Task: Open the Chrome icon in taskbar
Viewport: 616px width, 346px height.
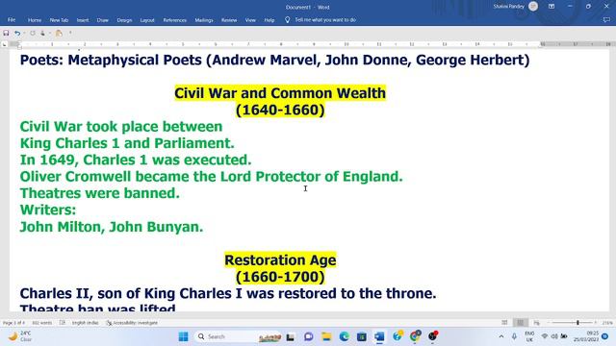Action: [415, 336]
